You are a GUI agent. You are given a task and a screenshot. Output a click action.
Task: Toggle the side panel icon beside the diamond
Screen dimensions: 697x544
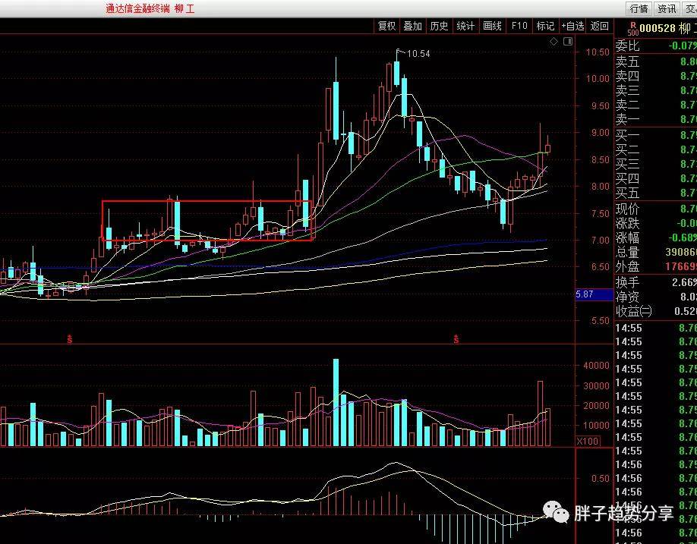point(568,41)
